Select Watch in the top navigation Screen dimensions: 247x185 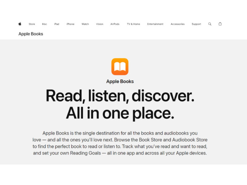tap(85, 24)
